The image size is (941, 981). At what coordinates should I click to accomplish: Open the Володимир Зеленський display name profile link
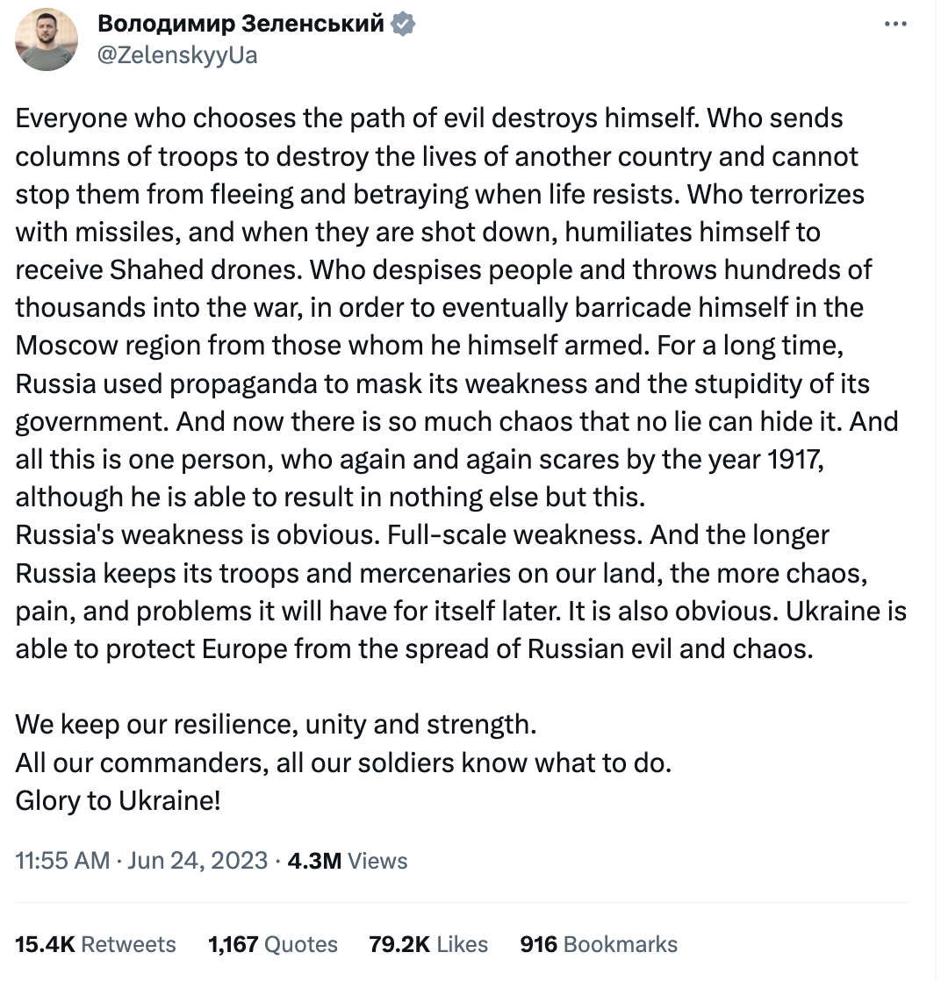[x=241, y=24]
